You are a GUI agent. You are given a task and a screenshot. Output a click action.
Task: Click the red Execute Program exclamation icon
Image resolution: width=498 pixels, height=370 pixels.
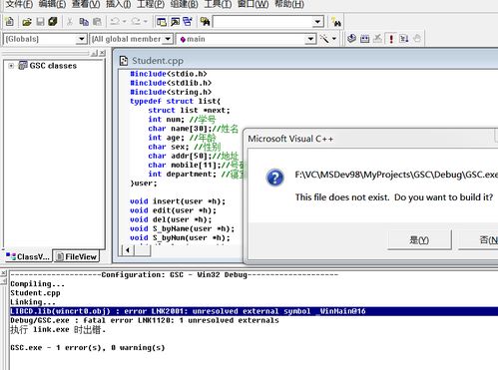[x=391, y=39]
